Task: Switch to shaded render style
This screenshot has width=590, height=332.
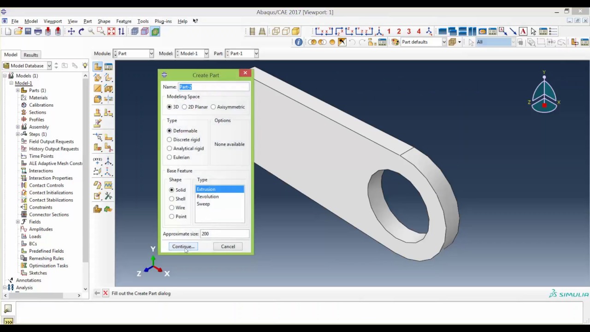Action: coord(295,31)
